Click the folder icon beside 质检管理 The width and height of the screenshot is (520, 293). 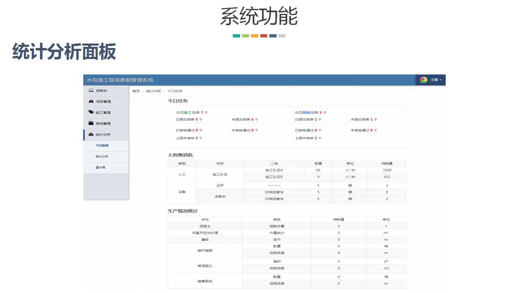(91, 123)
